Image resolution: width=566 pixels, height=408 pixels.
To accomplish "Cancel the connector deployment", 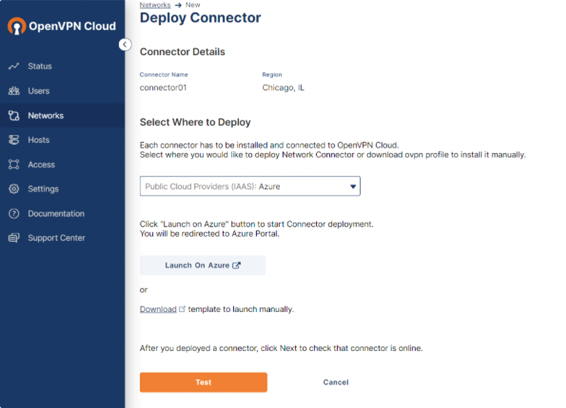I will [336, 382].
